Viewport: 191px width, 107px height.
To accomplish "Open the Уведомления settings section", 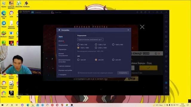I will (x=63, y=45).
